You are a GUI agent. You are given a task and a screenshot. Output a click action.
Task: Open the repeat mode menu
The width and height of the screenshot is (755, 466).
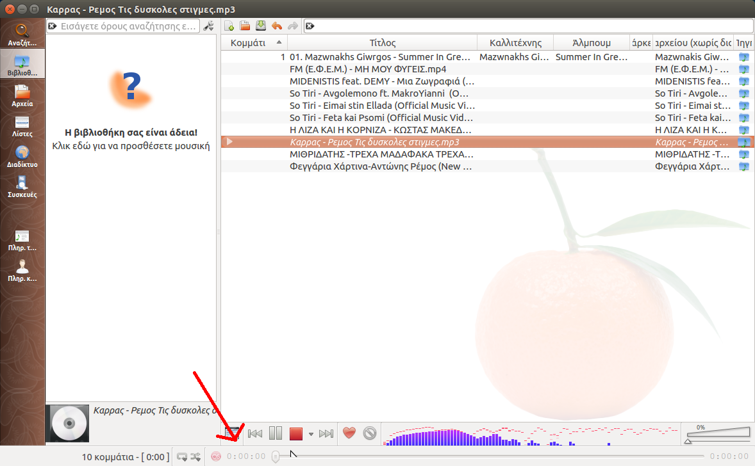[182, 457]
